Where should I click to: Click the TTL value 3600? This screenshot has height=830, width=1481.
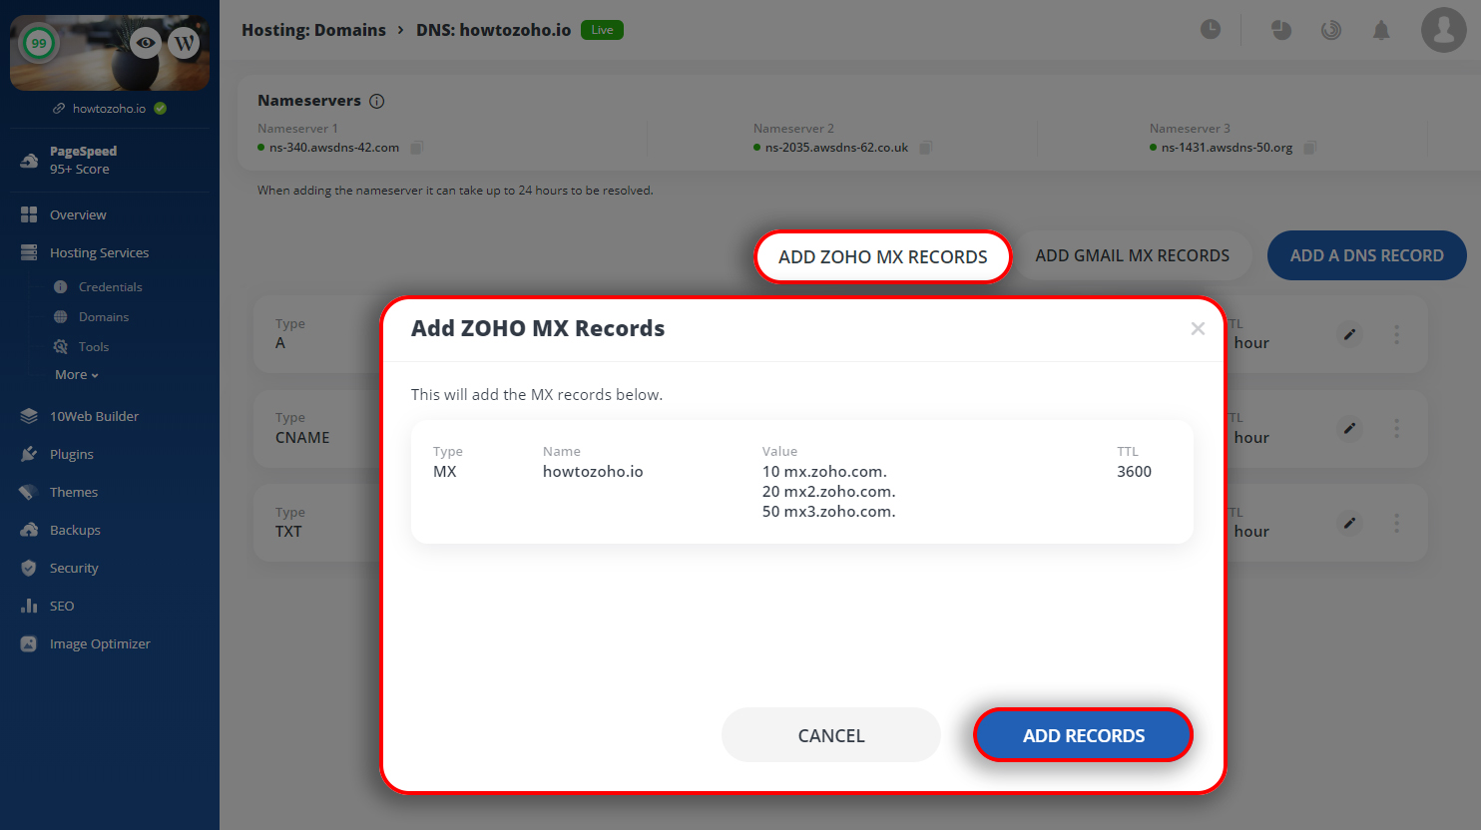coord(1134,471)
